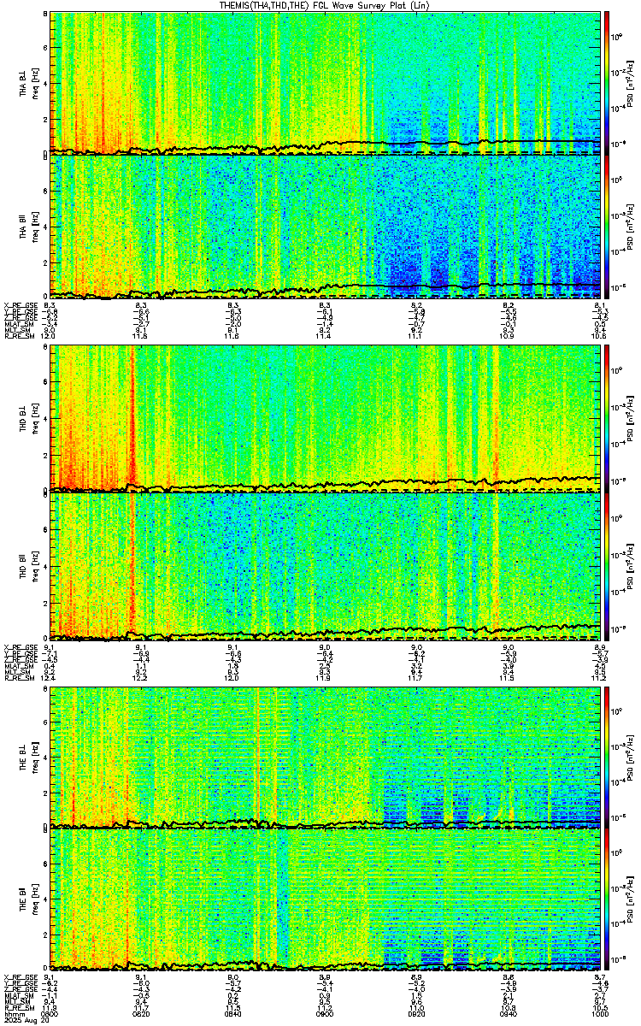Click the 0840 time tick label
Viewport: 641px width, 1026px height.
pos(233,1014)
